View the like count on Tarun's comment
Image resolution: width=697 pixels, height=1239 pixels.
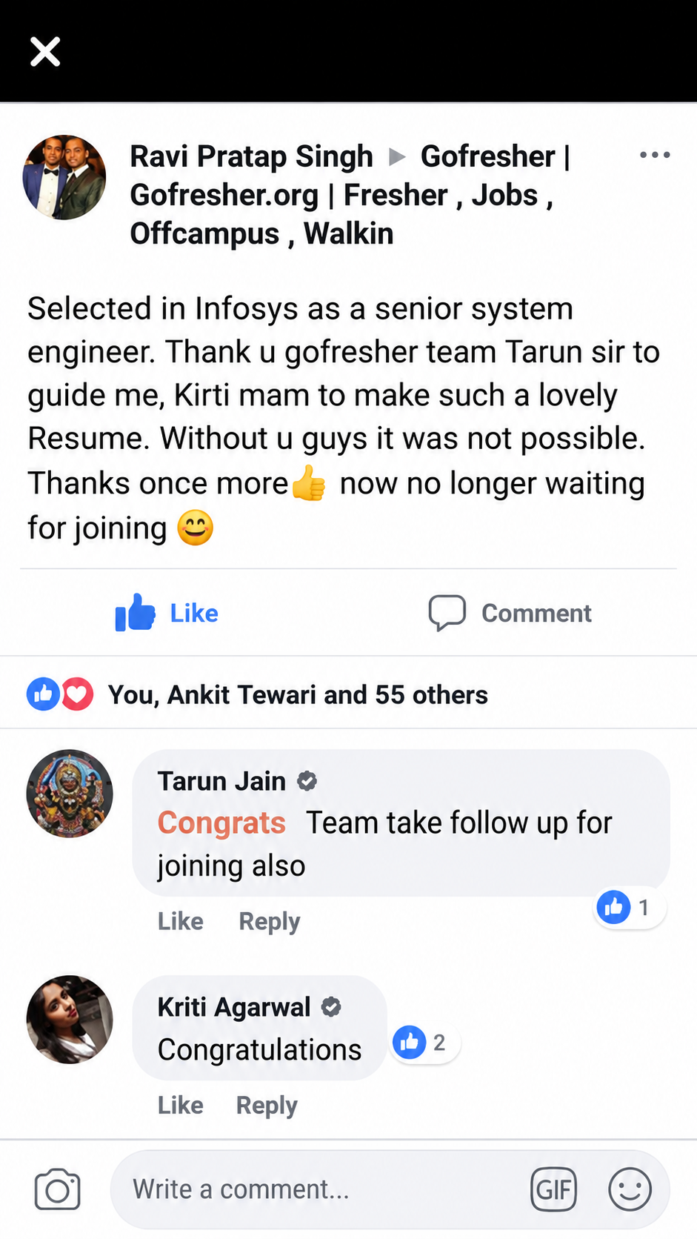[629, 907]
